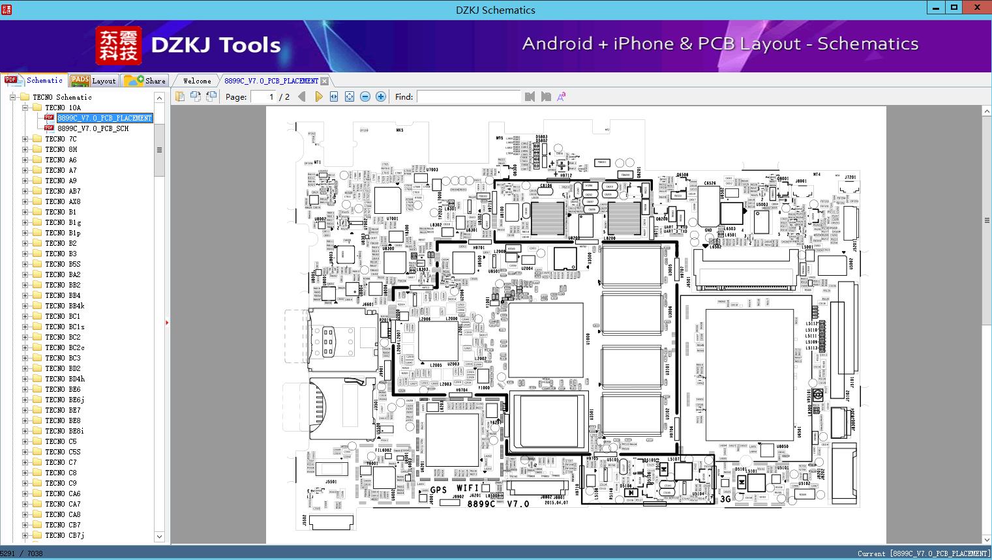Zoom in with the plus icon

click(381, 96)
